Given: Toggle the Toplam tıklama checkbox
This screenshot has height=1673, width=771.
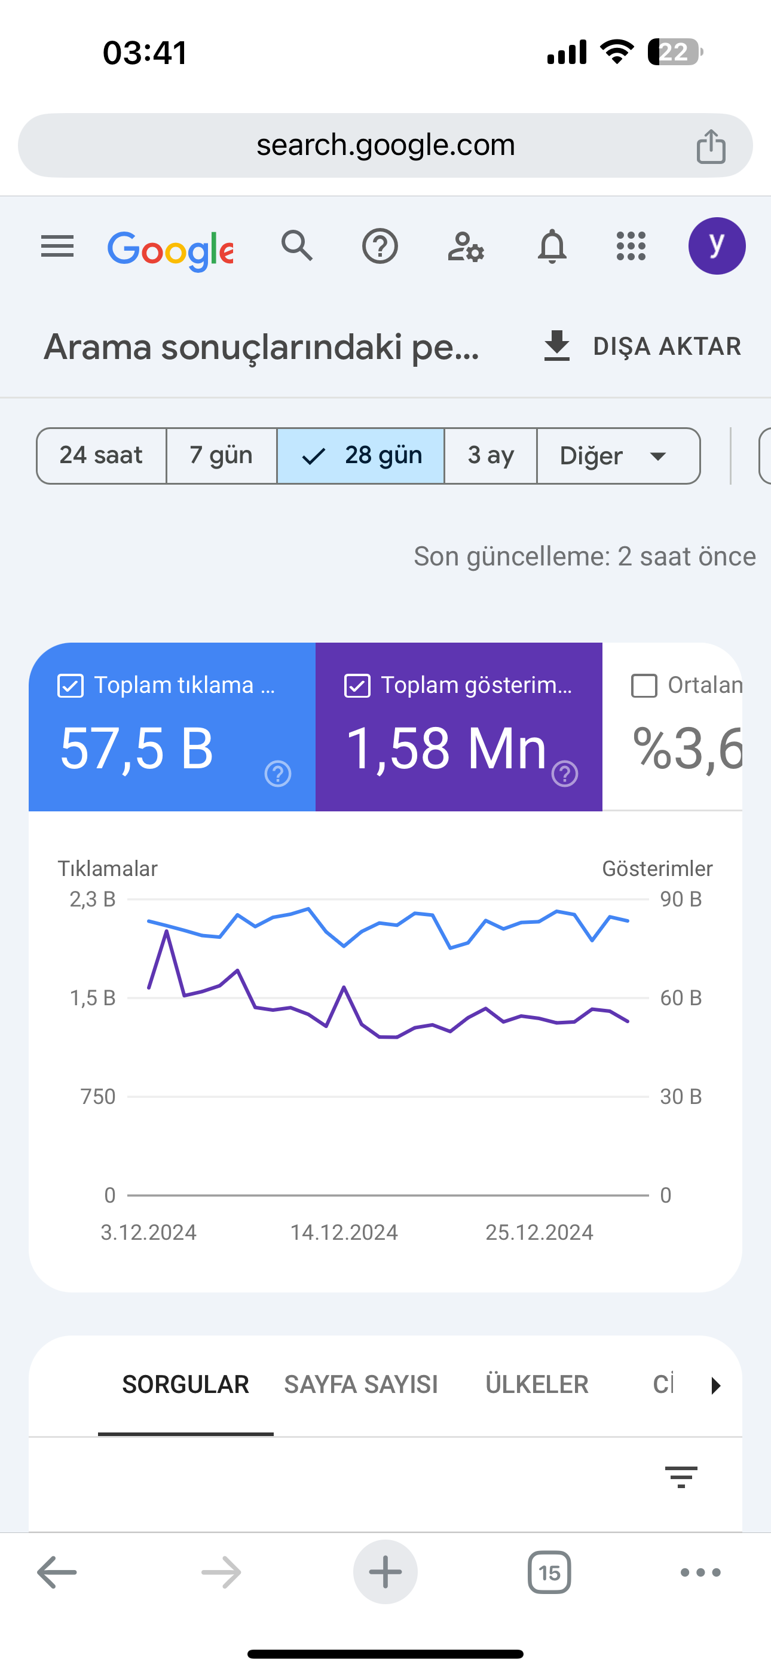Looking at the screenshot, I should point(70,686).
